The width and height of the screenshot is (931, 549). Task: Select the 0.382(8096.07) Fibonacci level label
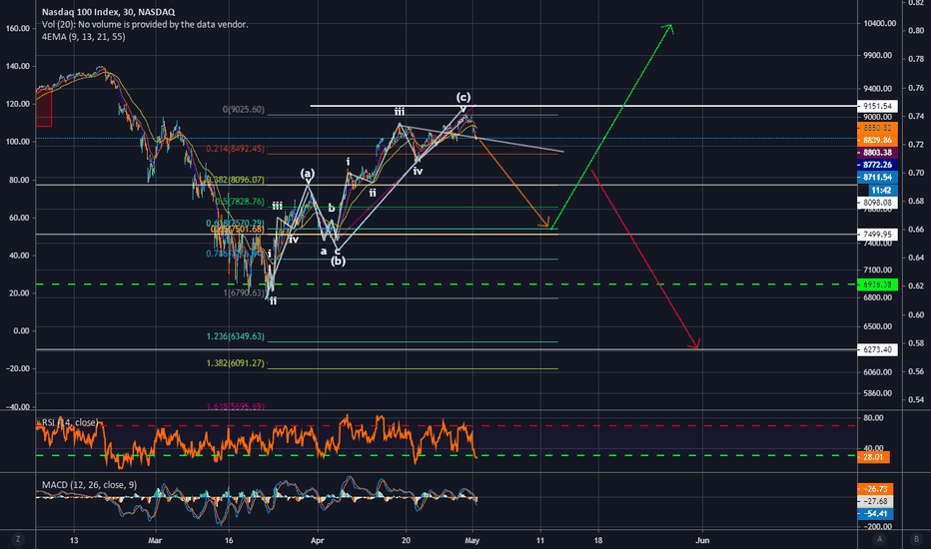pyautogui.click(x=235, y=180)
